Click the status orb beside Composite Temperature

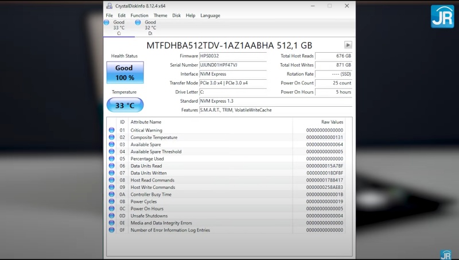pos(111,138)
